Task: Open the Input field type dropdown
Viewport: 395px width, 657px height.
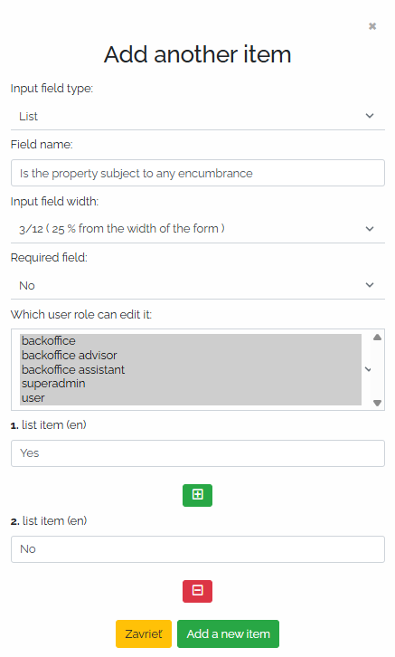Action: tap(197, 116)
